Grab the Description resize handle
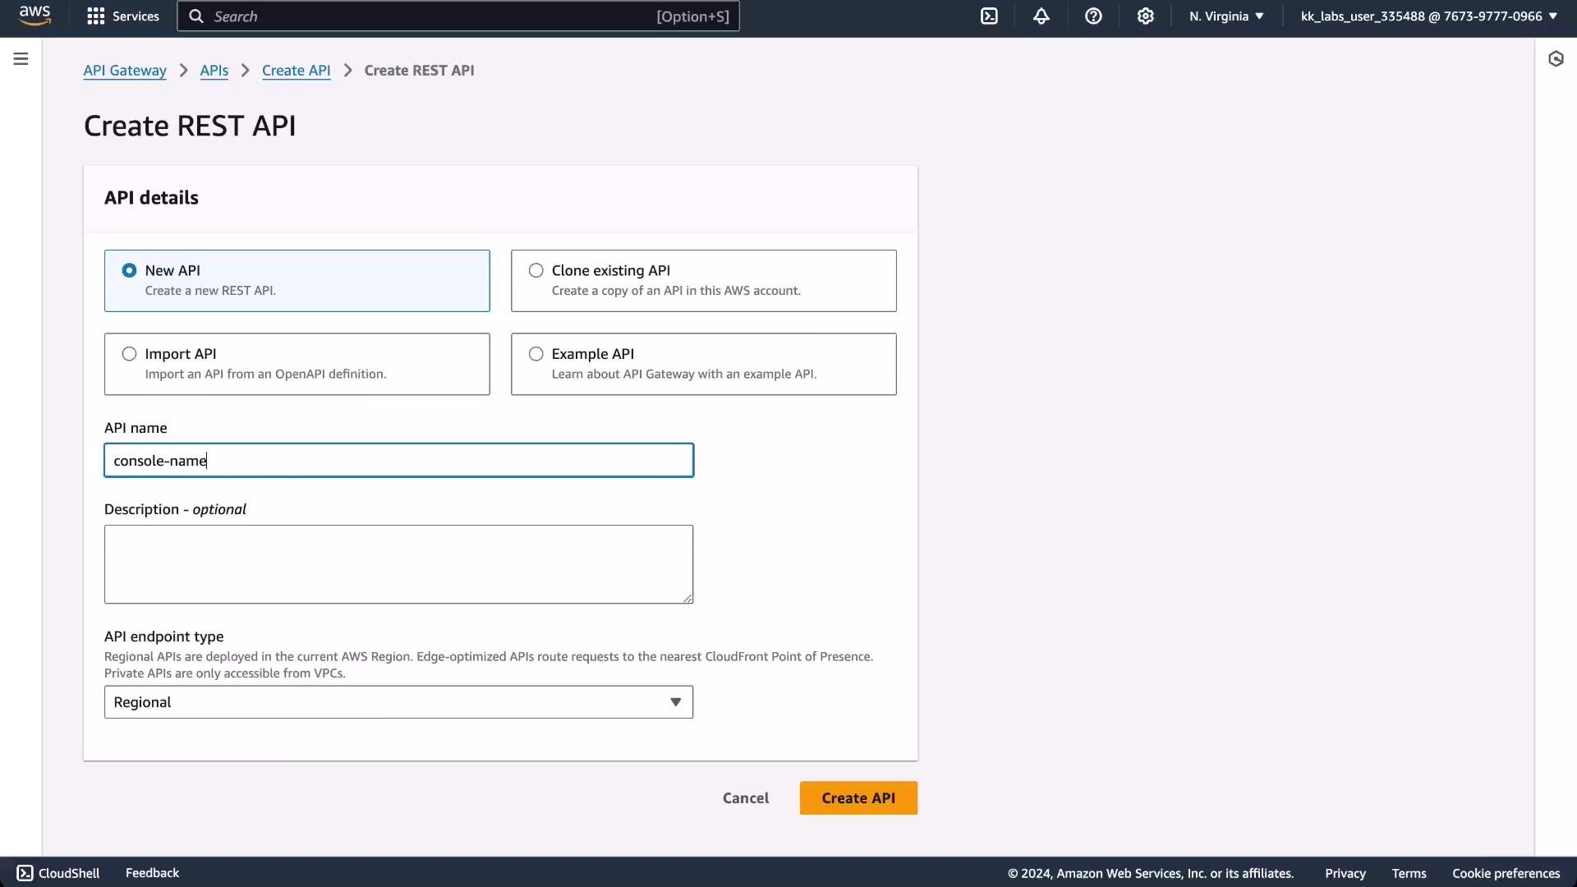The width and height of the screenshot is (1577, 887). click(x=687, y=598)
